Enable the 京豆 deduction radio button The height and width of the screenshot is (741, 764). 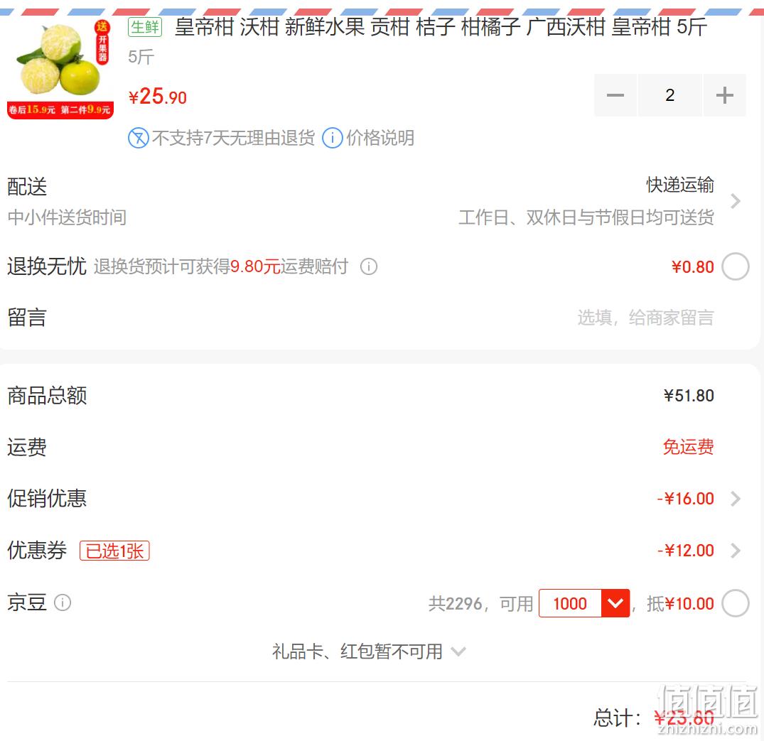736,603
